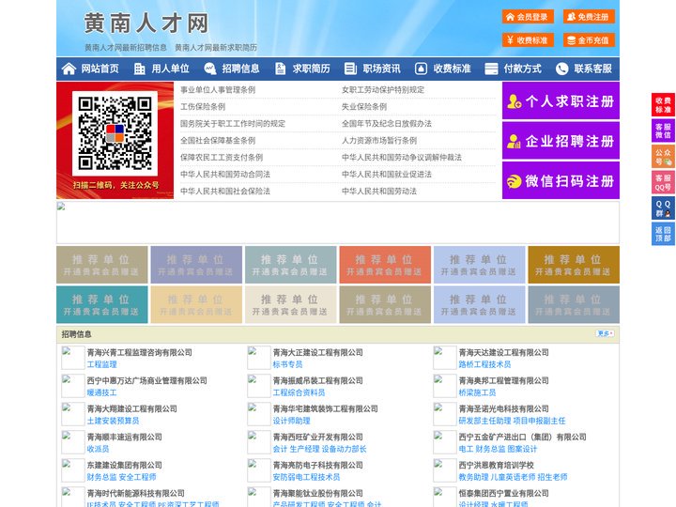
Task: Open the 金币充值 button
Action: click(589, 40)
